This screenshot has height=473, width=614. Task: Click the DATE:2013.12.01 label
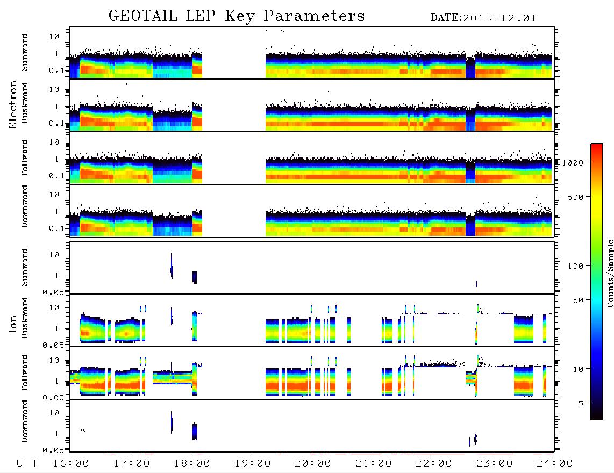tap(483, 18)
